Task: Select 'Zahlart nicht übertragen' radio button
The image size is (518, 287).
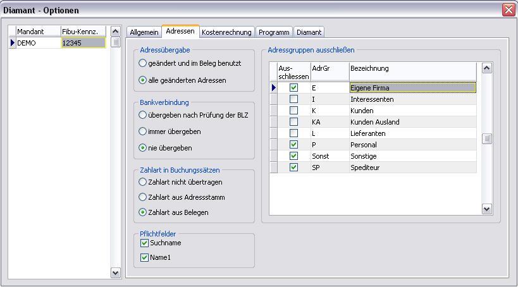Action: point(142,182)
